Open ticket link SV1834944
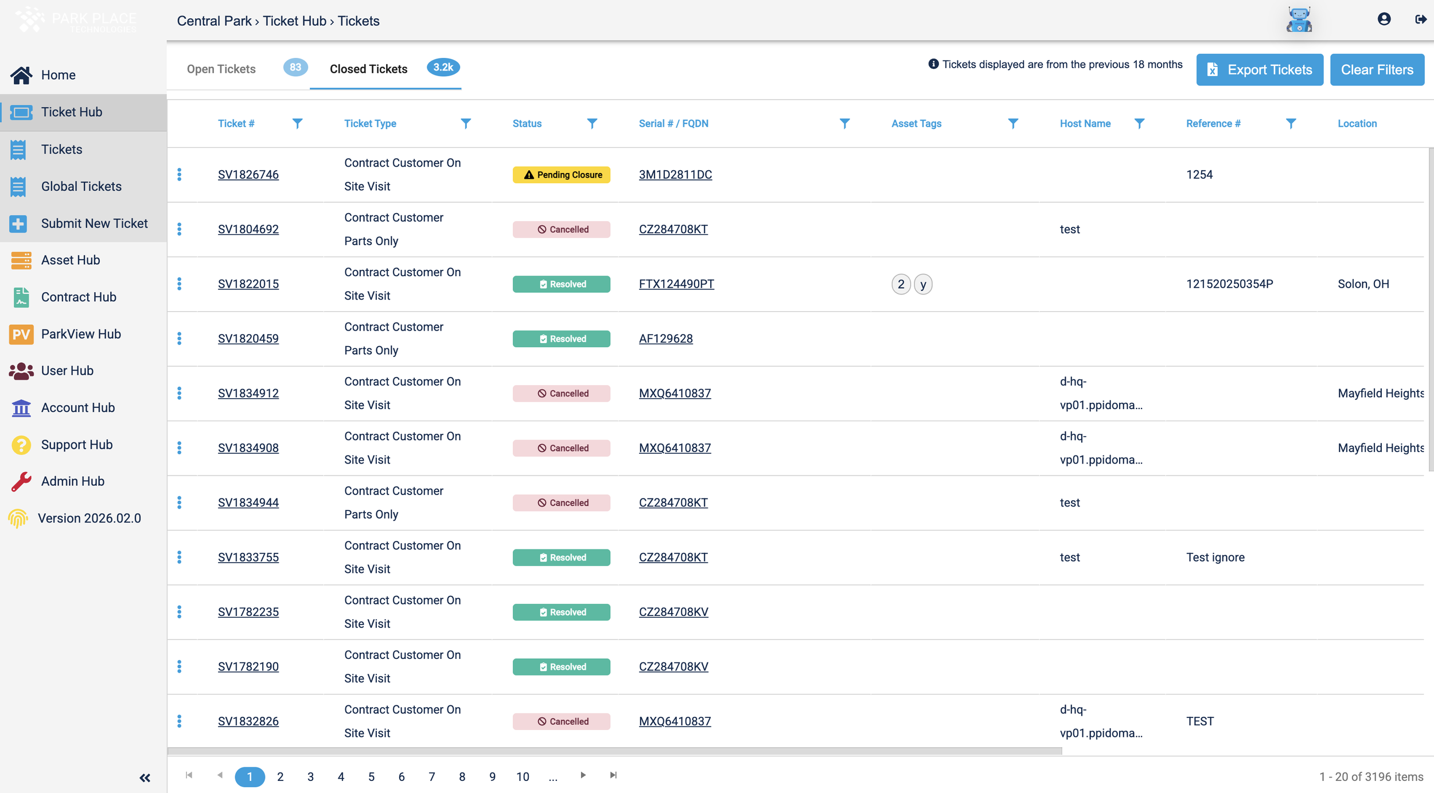Image resolution: width=1434 pixels, height=793 pixels. point(248,503)
